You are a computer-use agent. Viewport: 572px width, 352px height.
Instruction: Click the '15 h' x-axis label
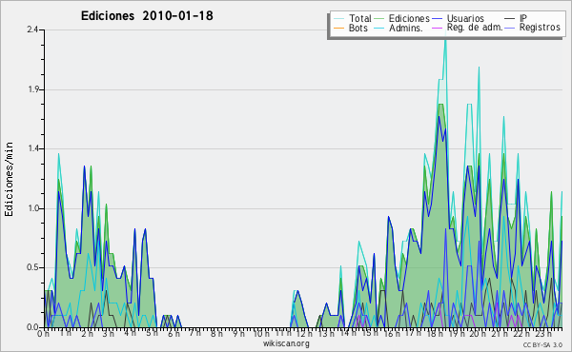coord(370,333)
